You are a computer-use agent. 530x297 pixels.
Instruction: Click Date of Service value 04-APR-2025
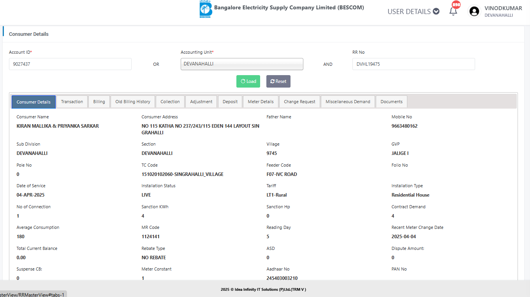tap(31, 195)
